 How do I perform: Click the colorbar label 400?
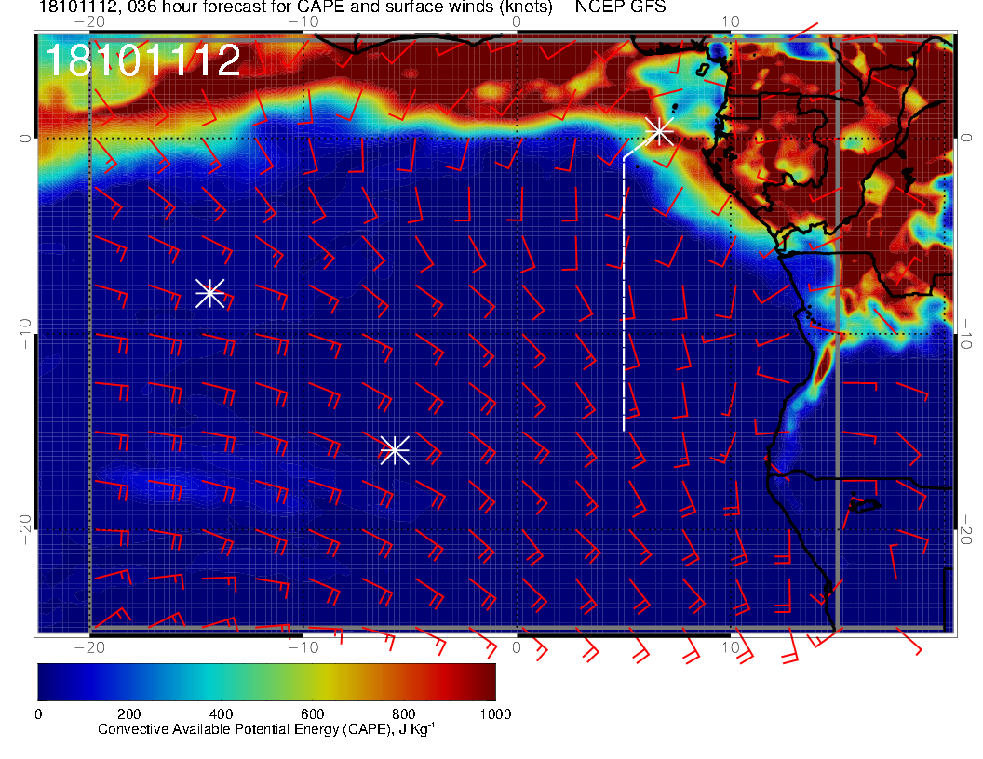pyautogui.click(x=221, y=714)
